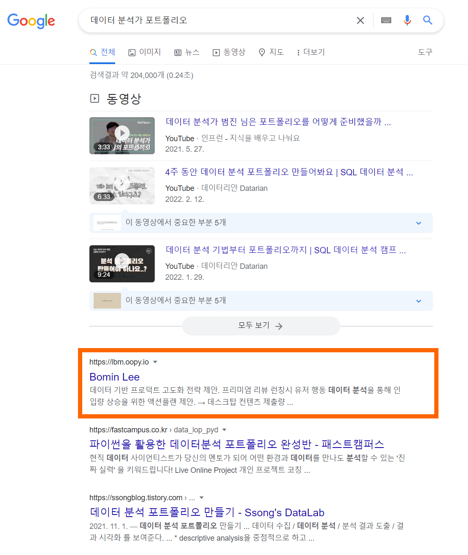The width and height of the screenshot is (468, 555).
Task: Clear the search box with X icon
Action: [360, 20]
